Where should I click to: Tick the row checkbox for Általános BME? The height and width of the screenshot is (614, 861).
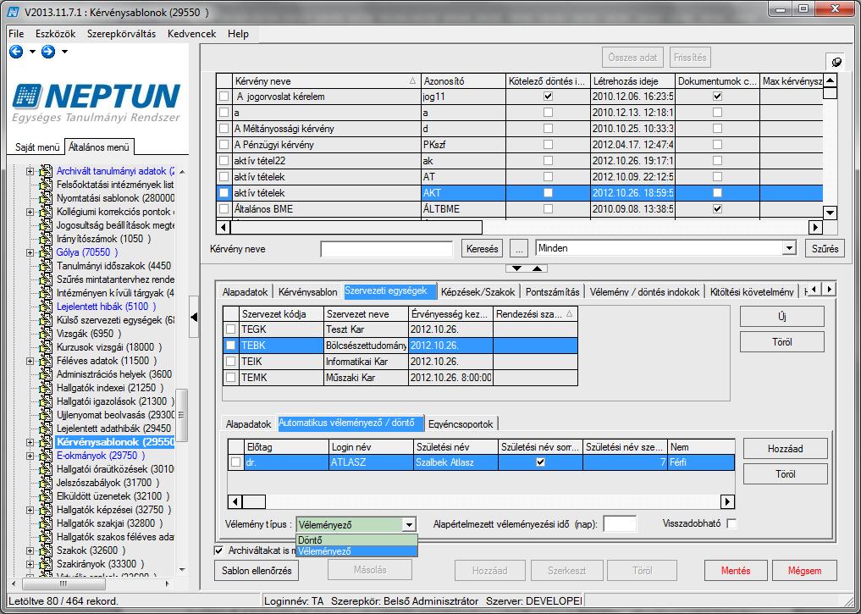[224, 209]
